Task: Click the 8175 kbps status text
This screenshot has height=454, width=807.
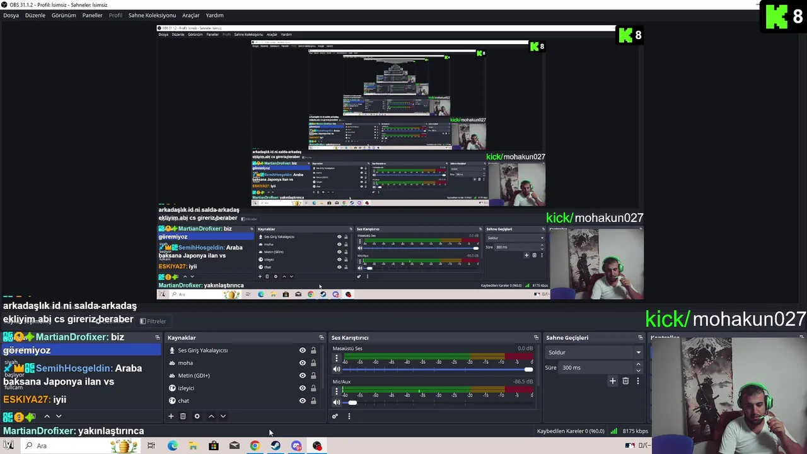Action: pyautogui.click(x=635, y=431)
